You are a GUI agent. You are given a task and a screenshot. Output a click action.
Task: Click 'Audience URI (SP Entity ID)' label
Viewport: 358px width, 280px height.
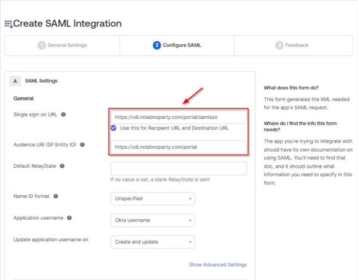(45, 144)
